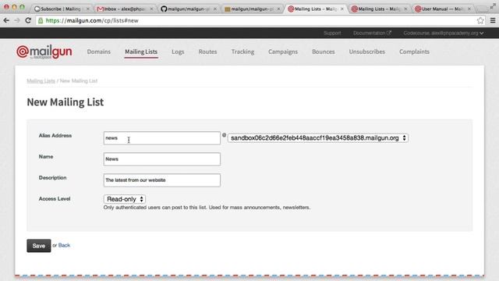Focus the Description input field

161,180
